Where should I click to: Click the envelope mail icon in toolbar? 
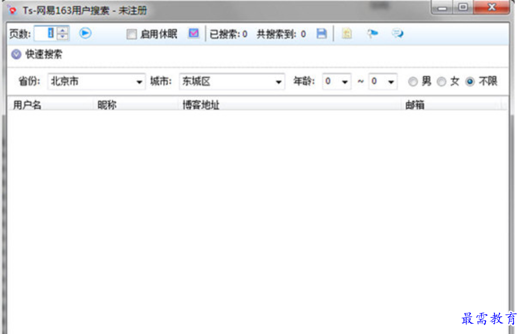[x=193, y=33]
